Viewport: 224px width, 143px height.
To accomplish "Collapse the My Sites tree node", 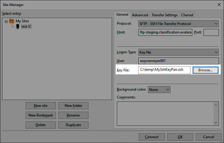I will click(x=6, y=21).
